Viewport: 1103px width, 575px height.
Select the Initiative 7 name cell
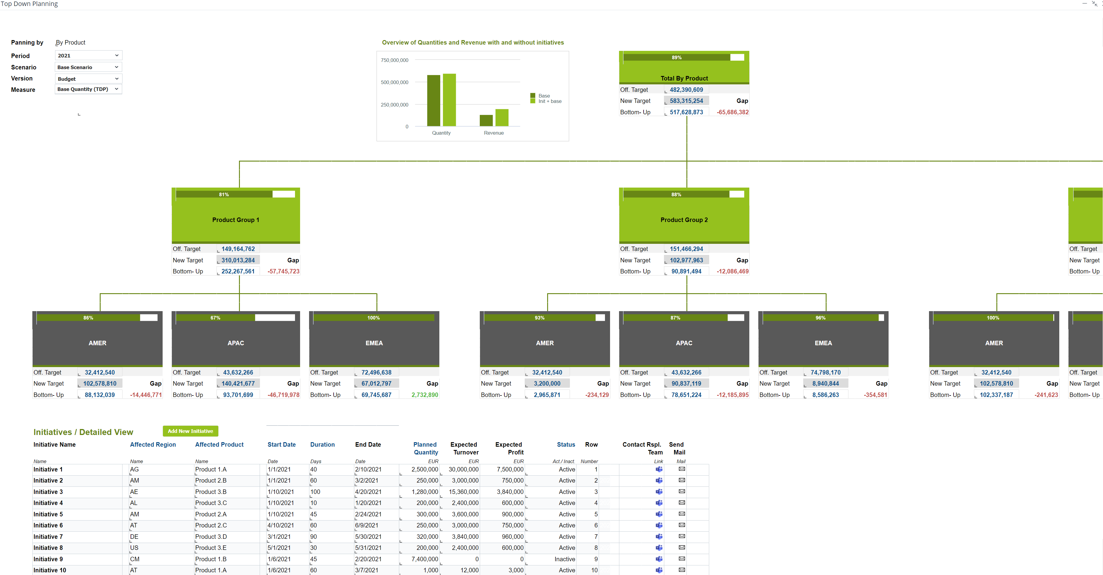[77, 536]
